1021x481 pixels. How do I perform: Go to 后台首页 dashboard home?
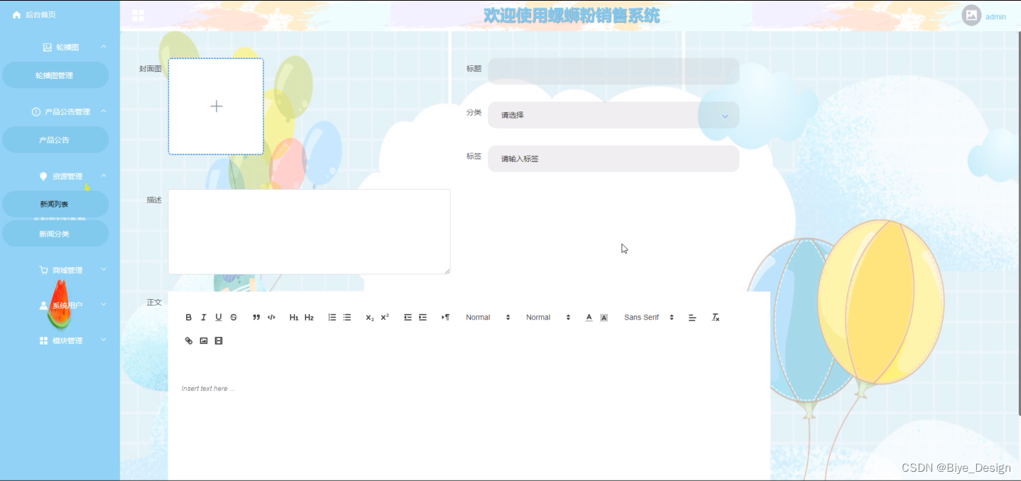click(34, 15)
